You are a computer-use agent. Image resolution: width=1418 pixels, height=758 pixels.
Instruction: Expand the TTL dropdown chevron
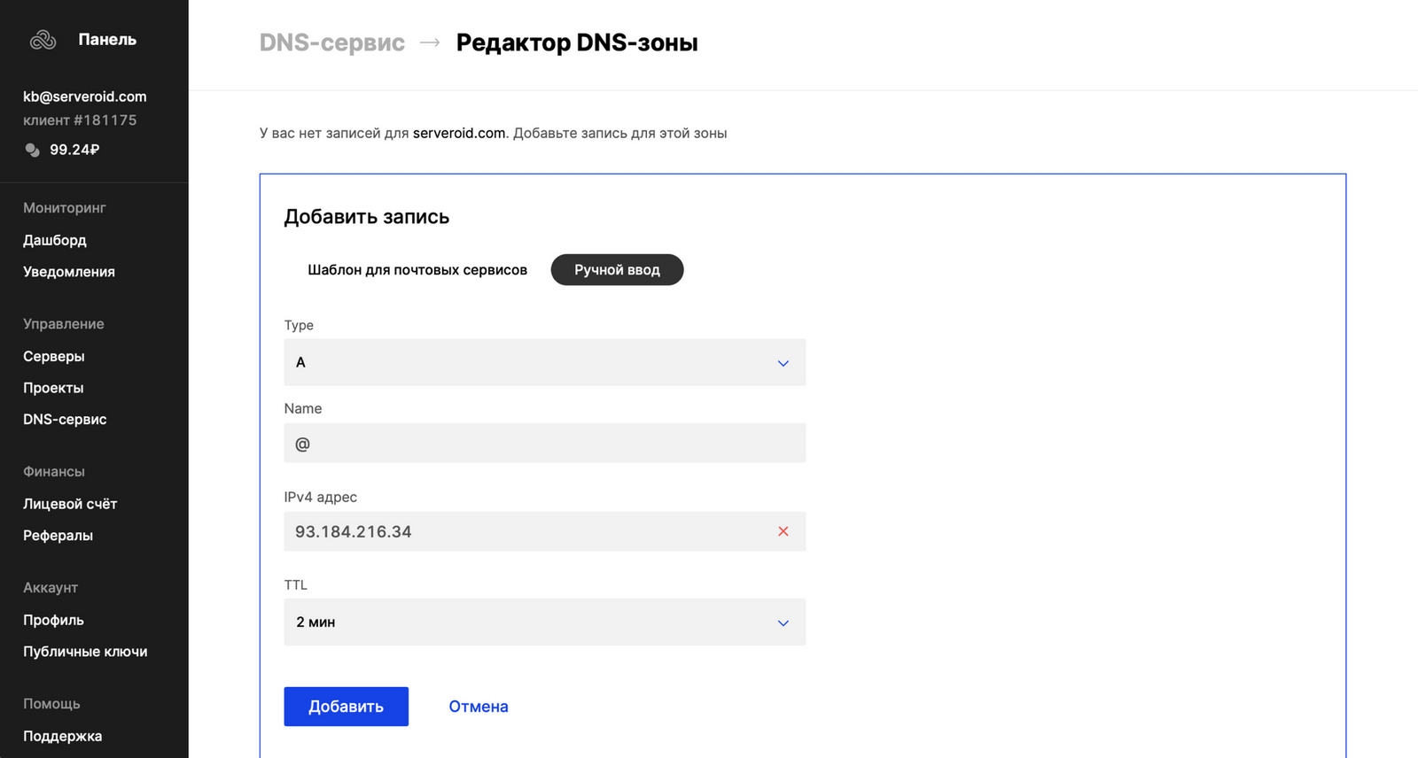click(x=783, y=623)
